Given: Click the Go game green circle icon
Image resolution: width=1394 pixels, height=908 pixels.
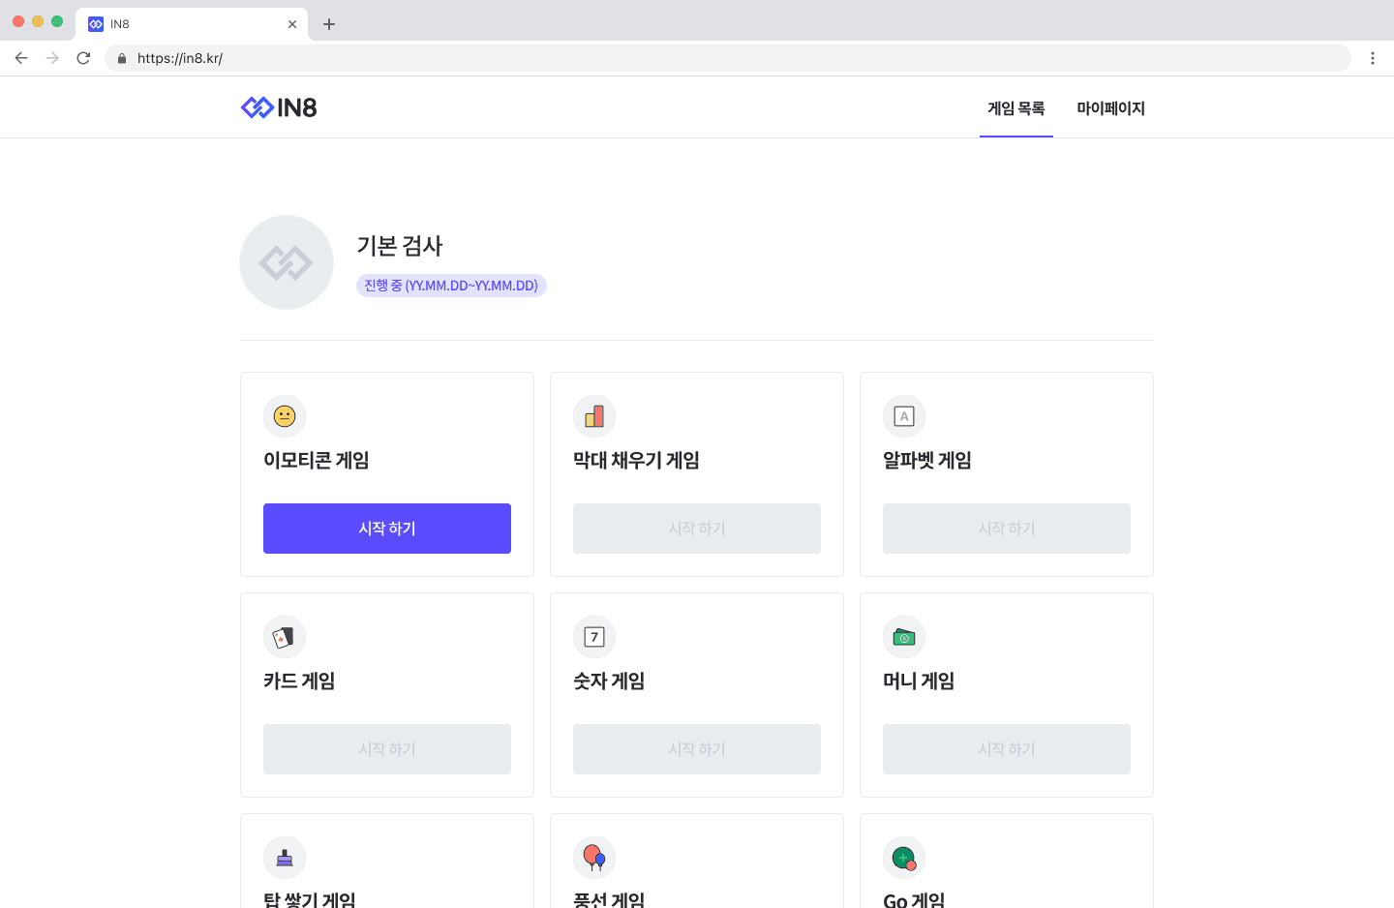Looking at the screenshot, I should coord(904,858).
